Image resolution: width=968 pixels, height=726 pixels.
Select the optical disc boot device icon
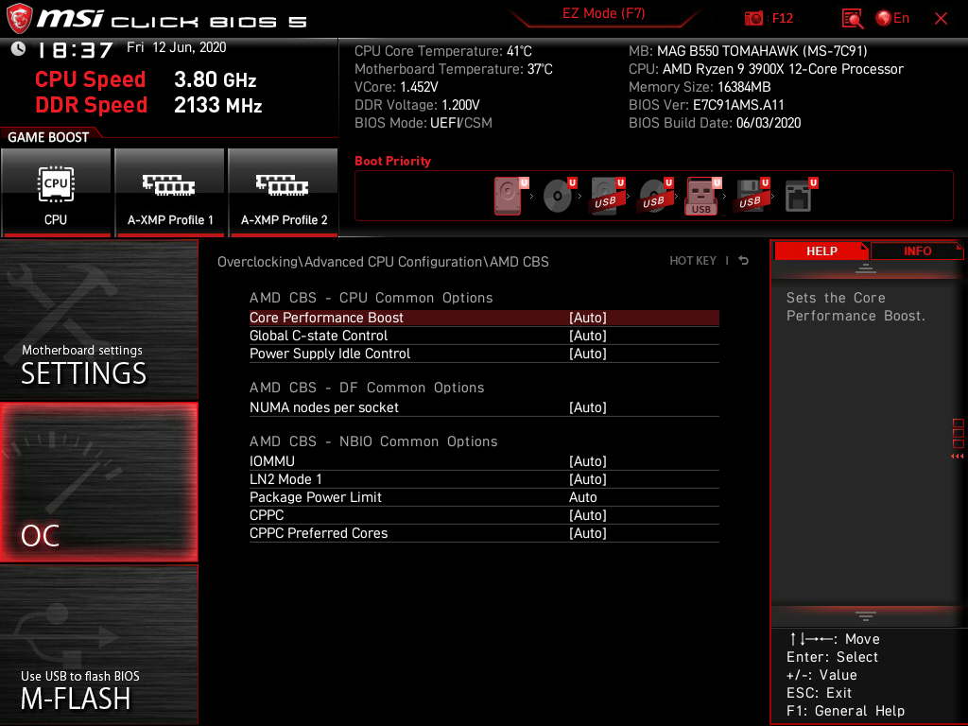558,196
